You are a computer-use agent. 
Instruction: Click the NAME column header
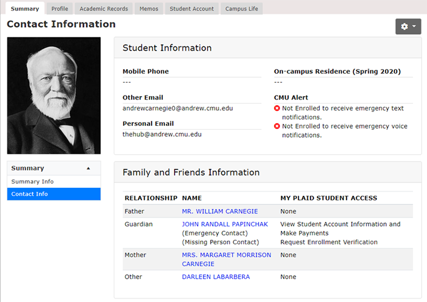[192, 198]
